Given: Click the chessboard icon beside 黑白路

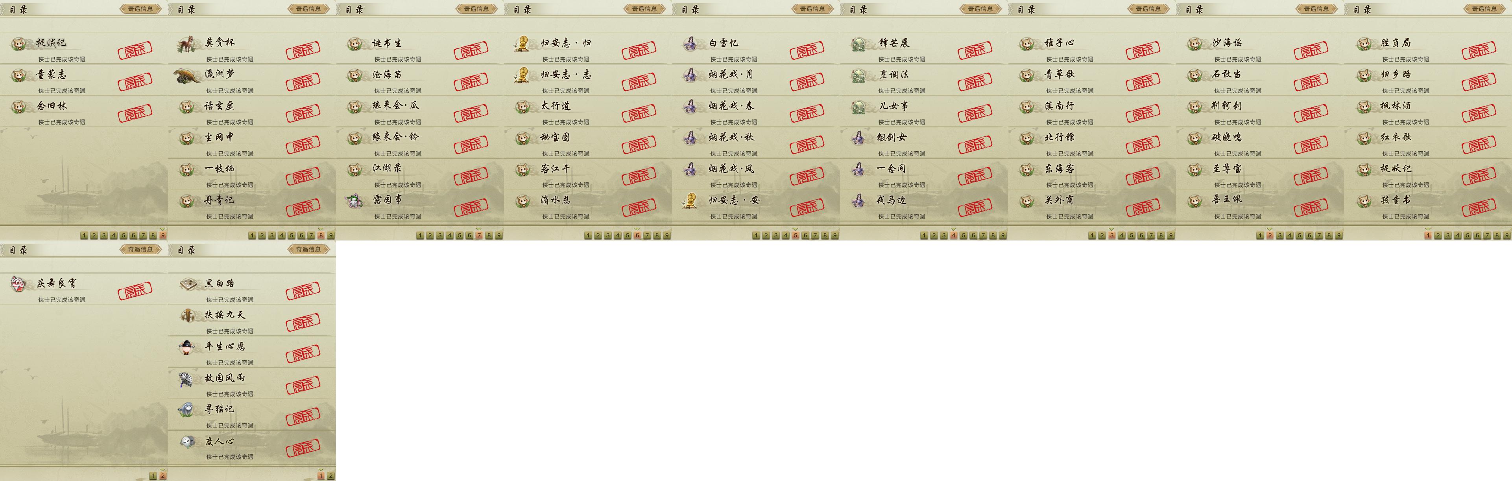Looking at the screenshot, I should (x=187, y=284).
